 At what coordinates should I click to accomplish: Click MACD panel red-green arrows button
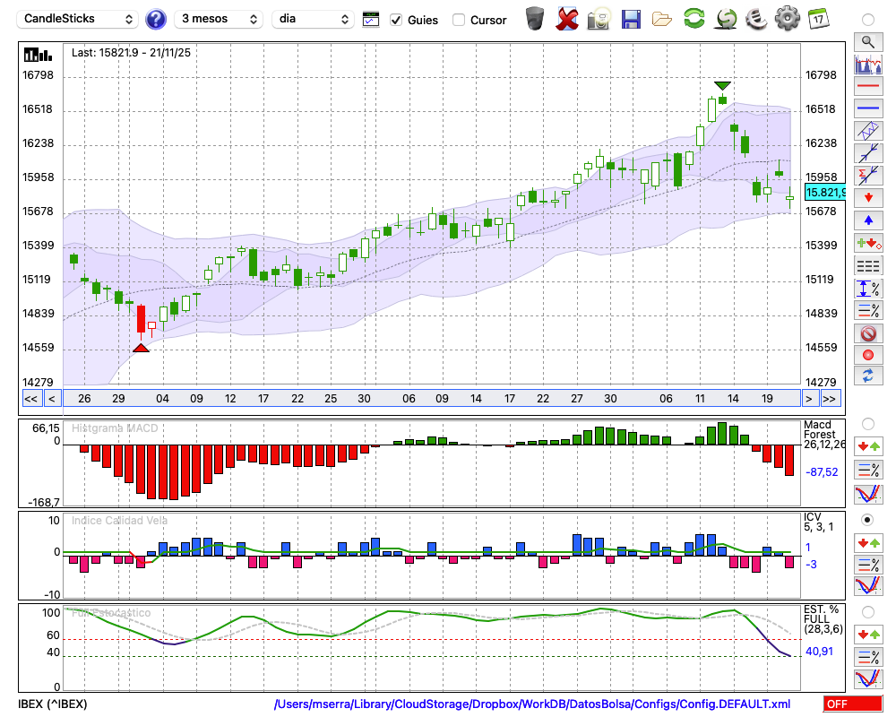(868, 446)
